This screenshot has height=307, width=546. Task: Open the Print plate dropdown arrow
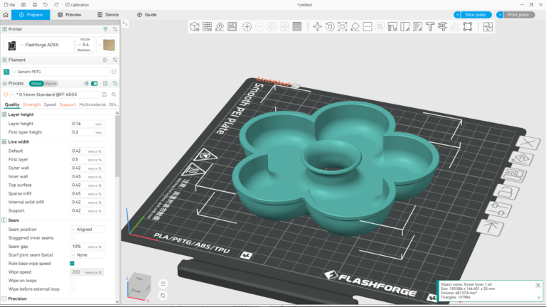click(x=500, y=15)
